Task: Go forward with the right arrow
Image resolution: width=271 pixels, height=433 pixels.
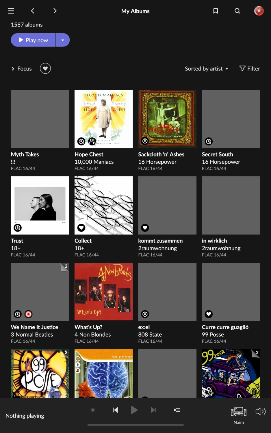Action: click(x=55, y=11)
